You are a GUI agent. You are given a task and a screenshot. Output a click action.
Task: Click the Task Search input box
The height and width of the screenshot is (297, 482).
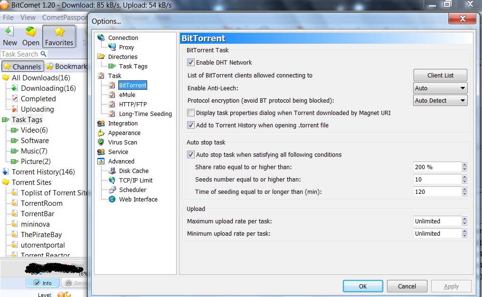20,54
